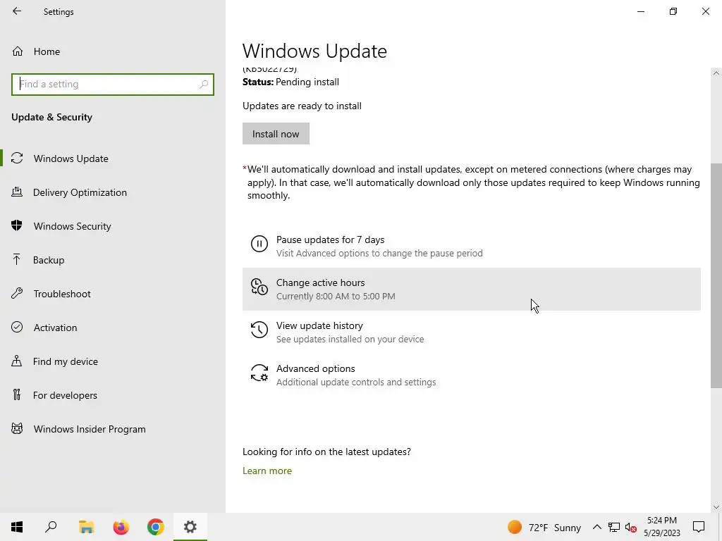Viewport: 722px width, 541px height.
Task: Click the Activation checkmark circle icon
Action: [17, 327]
